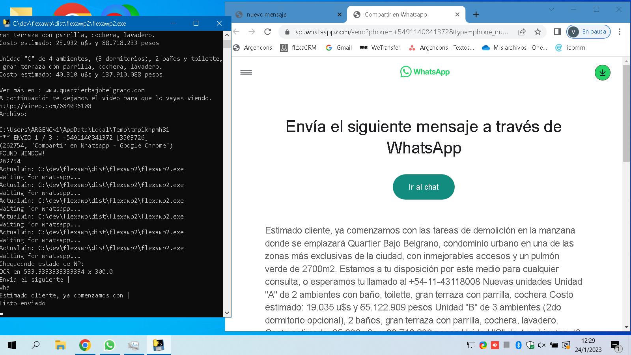Open the icomm bookmark
Screen dimensions: 631x355
[570, 48]
